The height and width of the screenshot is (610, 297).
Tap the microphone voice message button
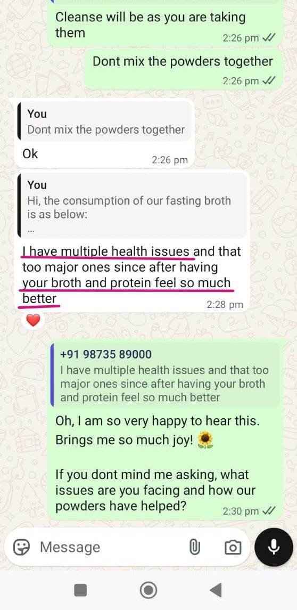pos(274,547)
